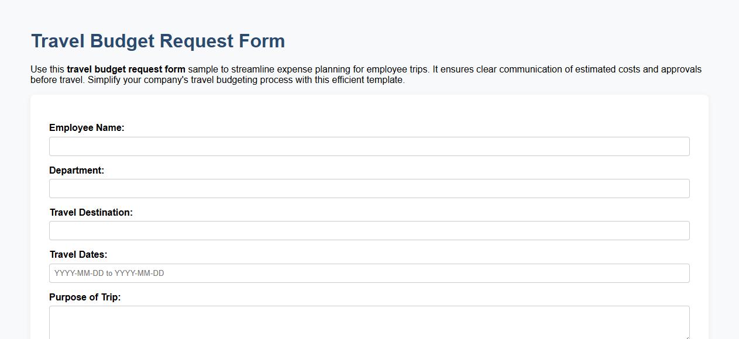The width and height of the screenshot is (739, 339).
Task: Click the Travel Dates input field
Action: pos(369,273)
